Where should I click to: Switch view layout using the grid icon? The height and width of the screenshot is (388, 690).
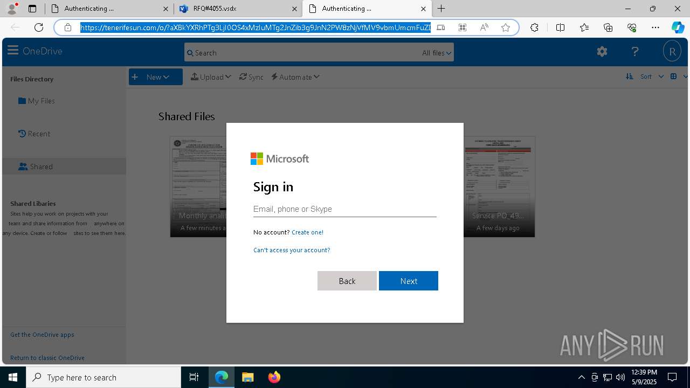click(x=673, y=77)
